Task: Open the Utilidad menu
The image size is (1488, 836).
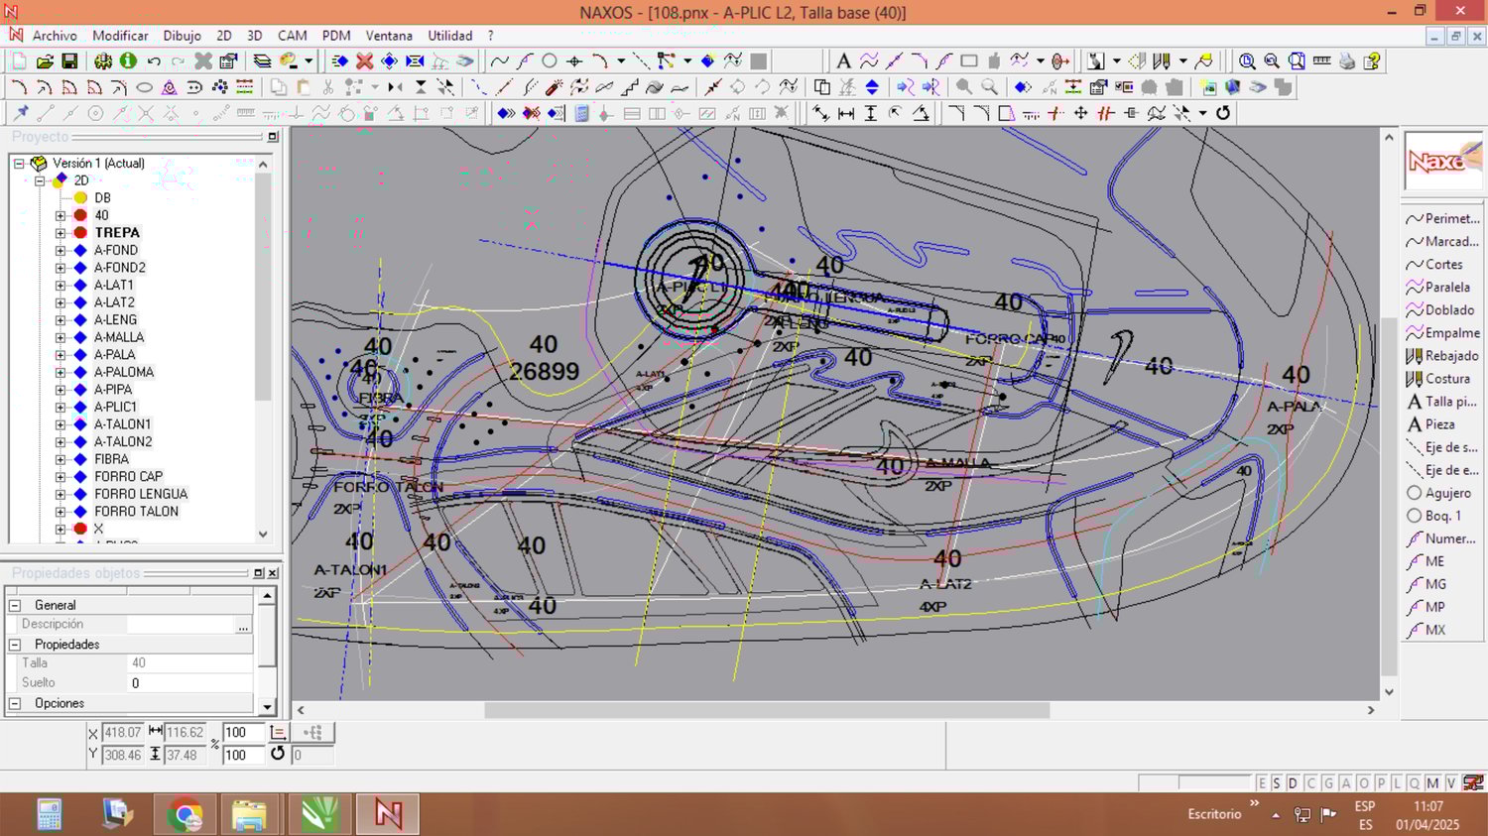Action: [x=449, y=36]
